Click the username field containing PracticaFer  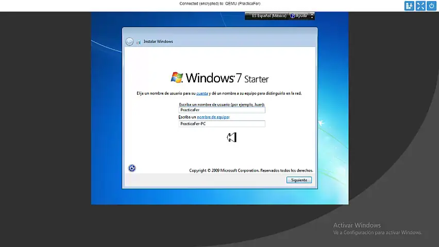pyautogui.click(x=222, y=110)
